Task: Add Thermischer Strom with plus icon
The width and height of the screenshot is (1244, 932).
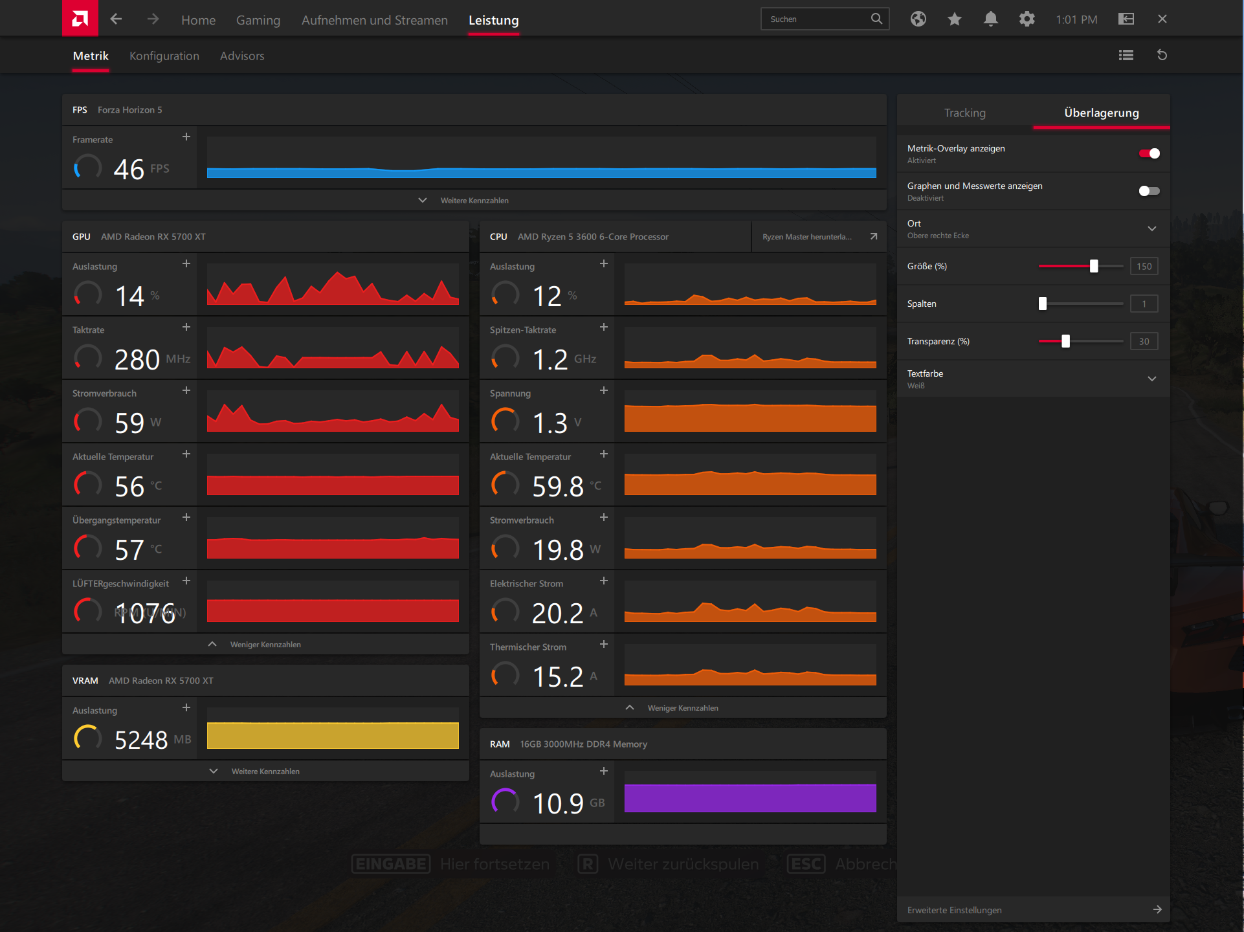Action: point(604,644)
